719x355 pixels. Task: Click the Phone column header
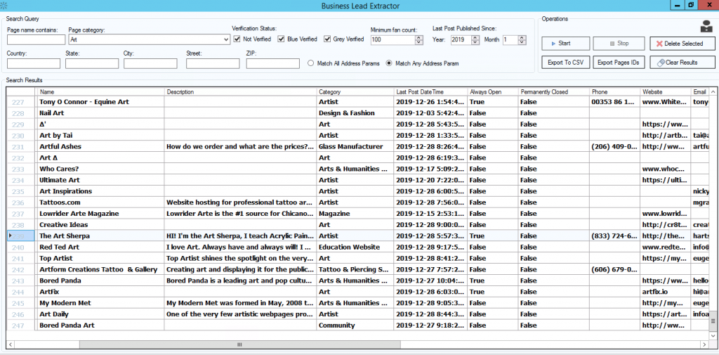click(x=615, y=92)
